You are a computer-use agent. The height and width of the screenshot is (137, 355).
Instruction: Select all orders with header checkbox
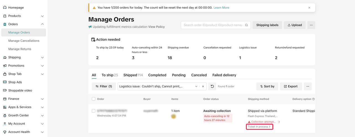point(93,99)
